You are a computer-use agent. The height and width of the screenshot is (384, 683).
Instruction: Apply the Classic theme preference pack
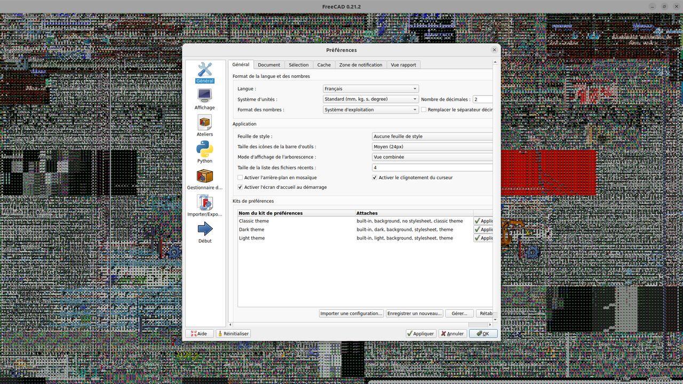(483, 221)
